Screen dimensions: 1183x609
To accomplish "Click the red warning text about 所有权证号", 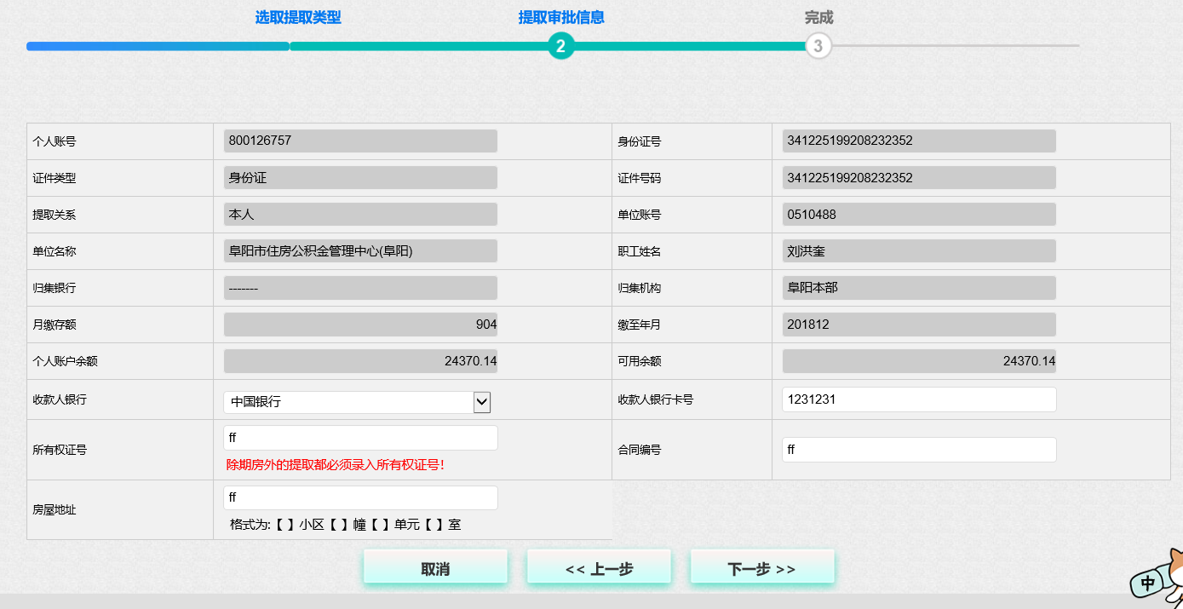I will 336,465.
